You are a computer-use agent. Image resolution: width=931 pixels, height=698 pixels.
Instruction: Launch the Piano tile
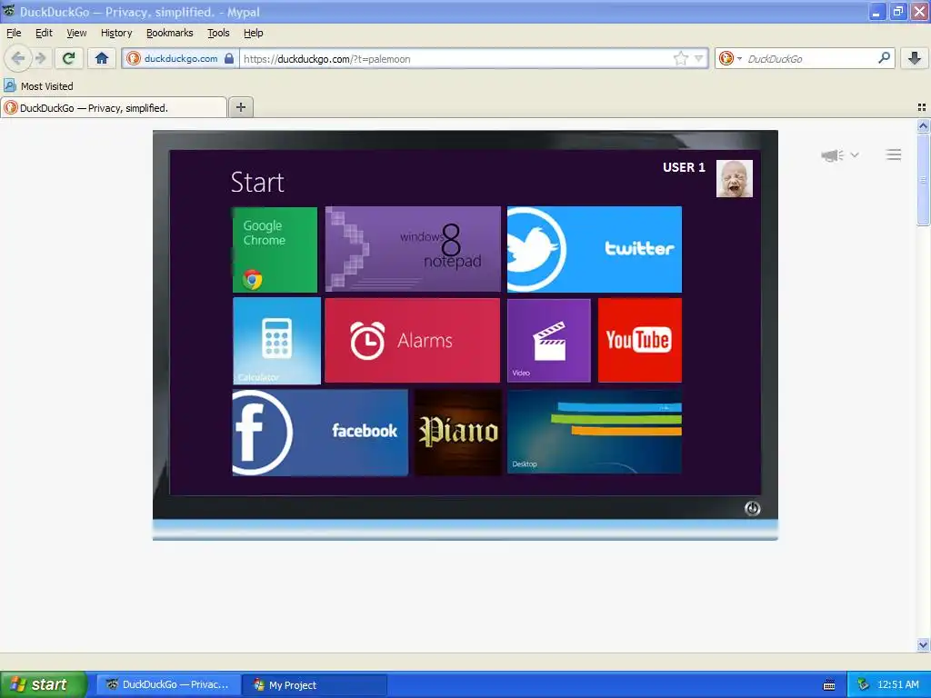(458, 432)
